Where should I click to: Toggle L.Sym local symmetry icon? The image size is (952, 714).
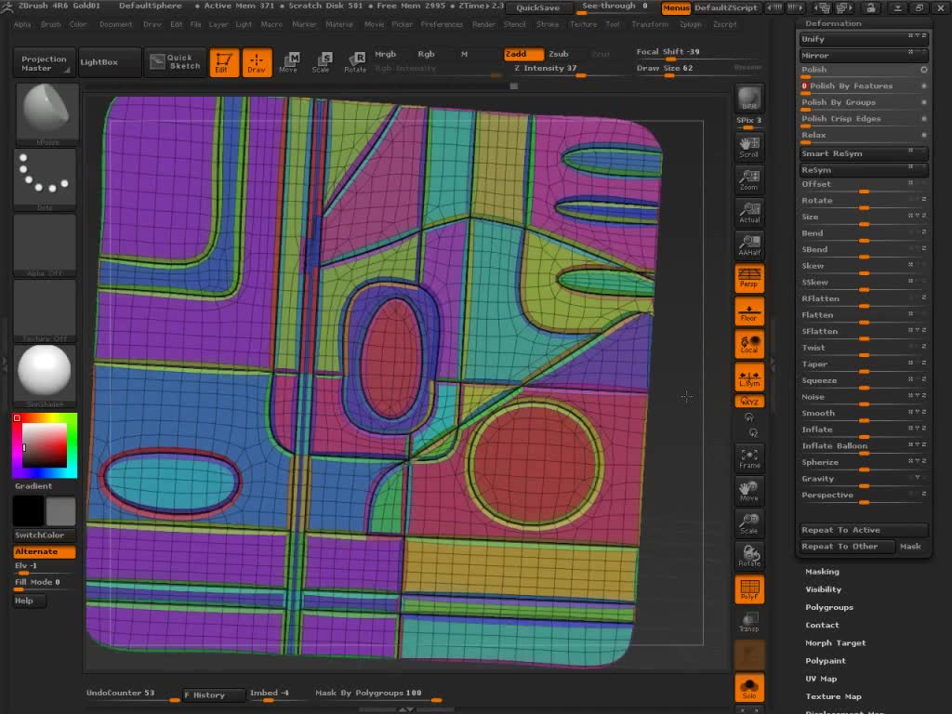pos(749,377)
